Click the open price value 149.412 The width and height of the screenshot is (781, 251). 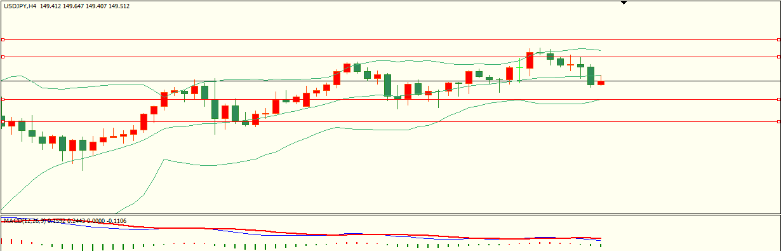[51, 6]
